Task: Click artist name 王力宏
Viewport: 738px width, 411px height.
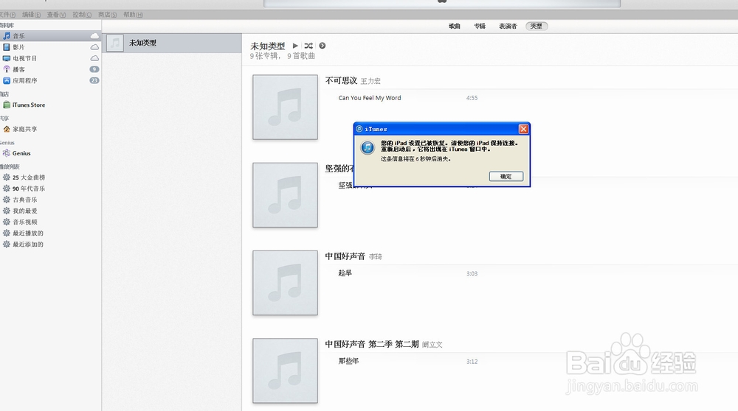Action: (370, 81)
